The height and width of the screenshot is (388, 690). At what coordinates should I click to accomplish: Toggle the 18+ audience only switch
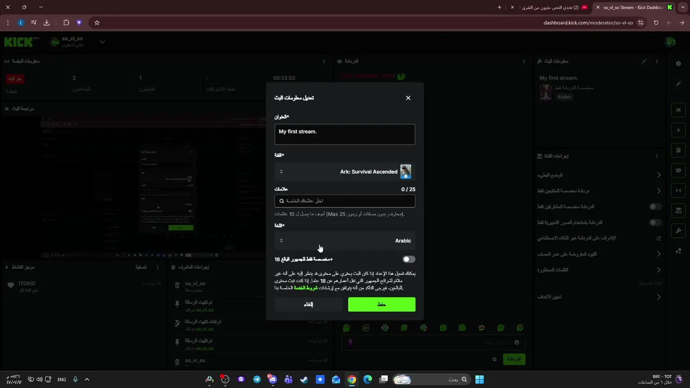[x=409, y=259]
